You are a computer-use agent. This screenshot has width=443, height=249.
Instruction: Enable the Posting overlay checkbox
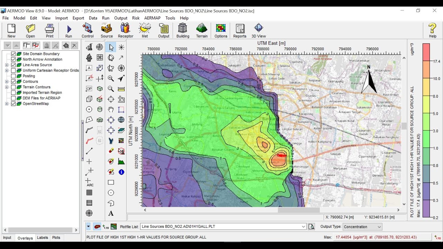pos(13,76)
